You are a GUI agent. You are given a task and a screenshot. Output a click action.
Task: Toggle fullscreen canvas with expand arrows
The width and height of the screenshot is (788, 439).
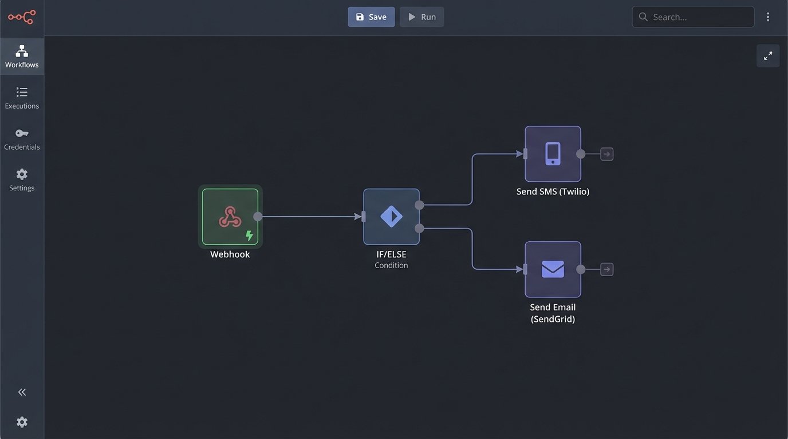click(768, 56)
